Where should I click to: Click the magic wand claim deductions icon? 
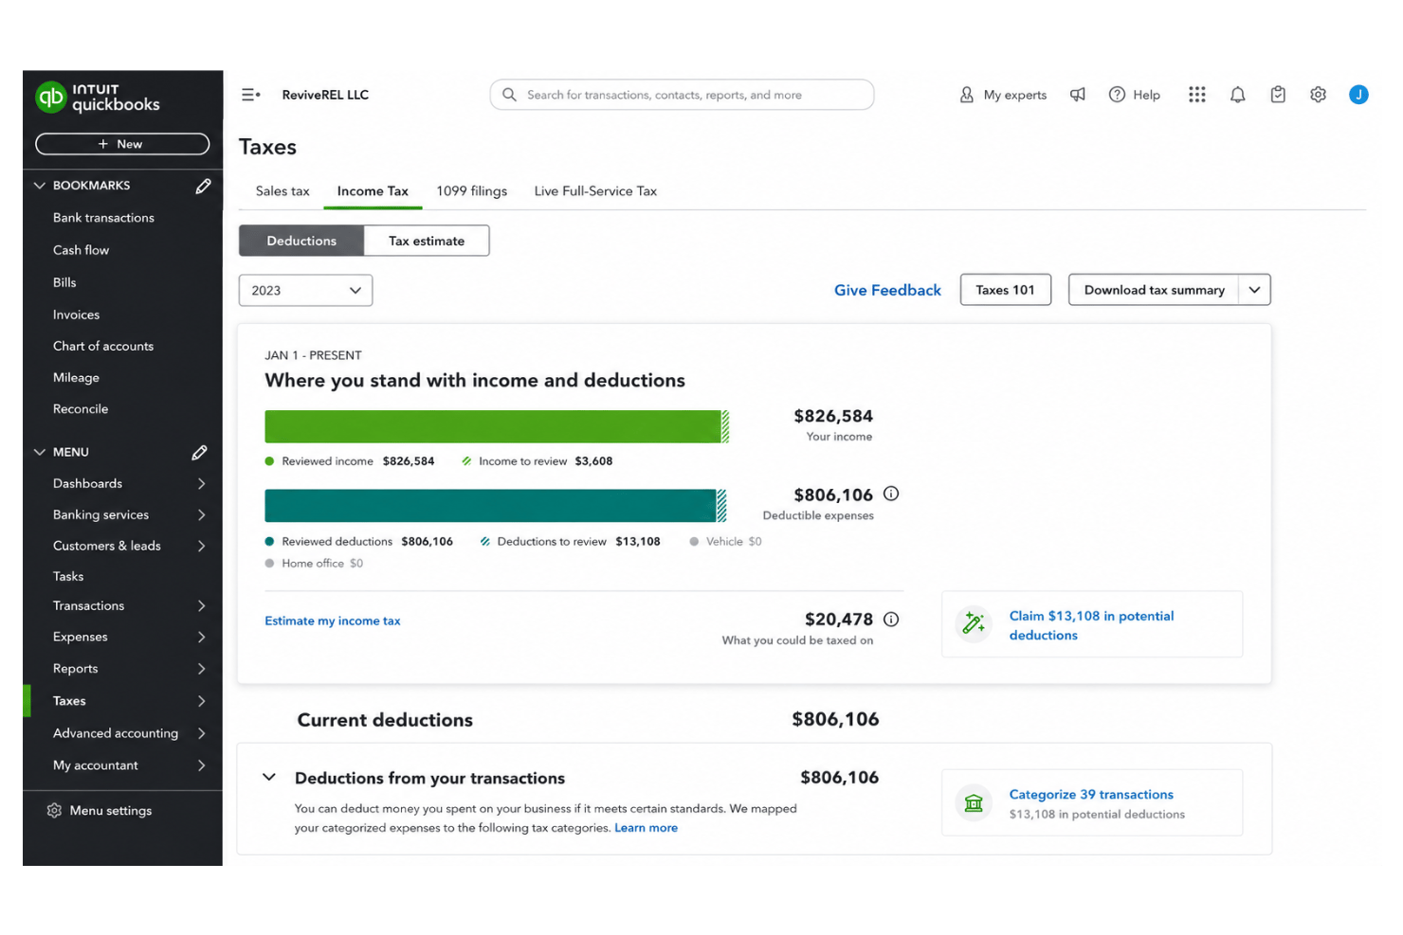974,623
